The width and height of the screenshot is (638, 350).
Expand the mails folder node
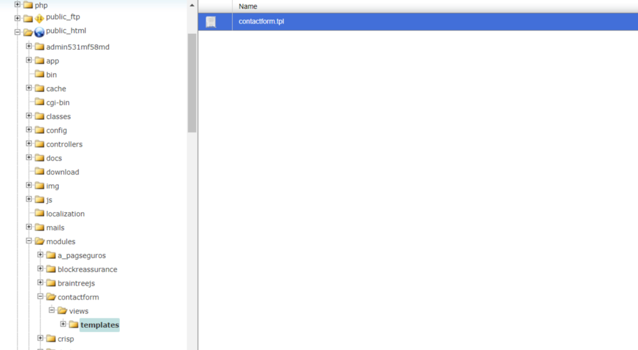[x=29, y=227]
